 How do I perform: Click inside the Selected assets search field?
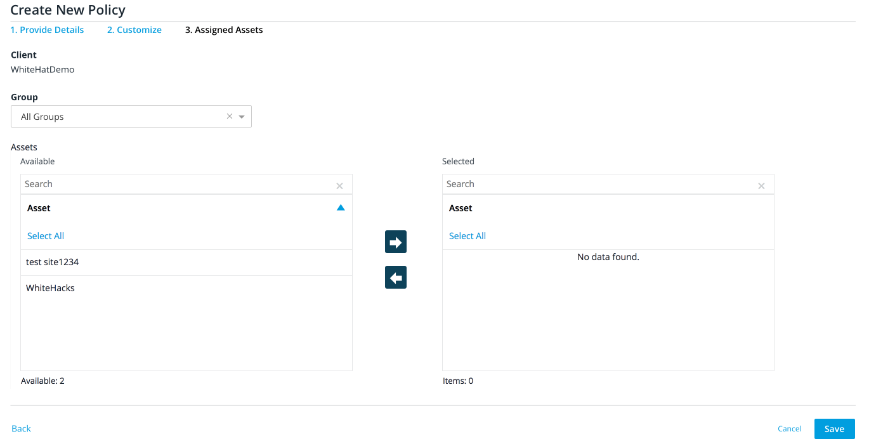tap(571, 184)
